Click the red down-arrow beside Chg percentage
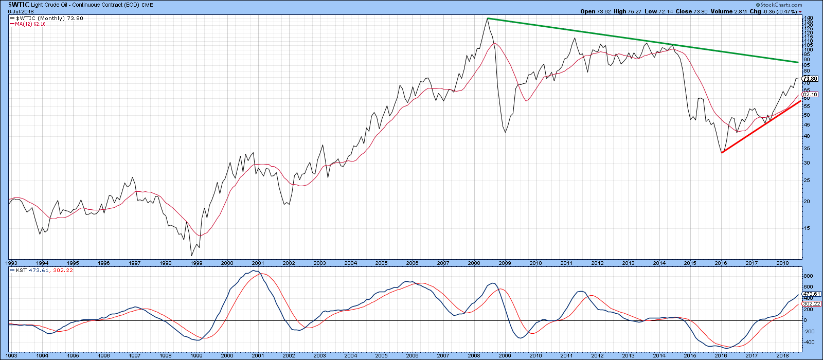Image resolution: width=823 pixels, height=360 pixels. (x=800, y=11)
